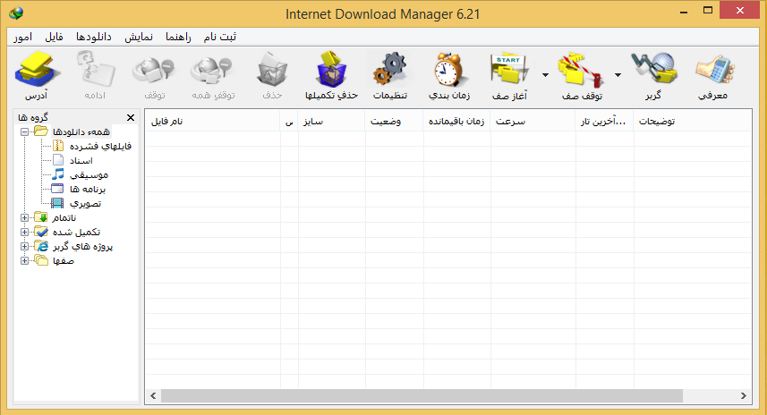Open dropdown arrow next to آغاز صف

click(545, 75)
